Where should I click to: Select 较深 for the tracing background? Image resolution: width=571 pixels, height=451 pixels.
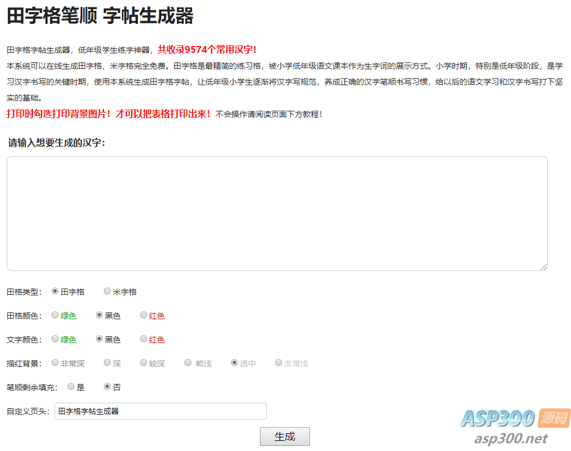point(144,363)
